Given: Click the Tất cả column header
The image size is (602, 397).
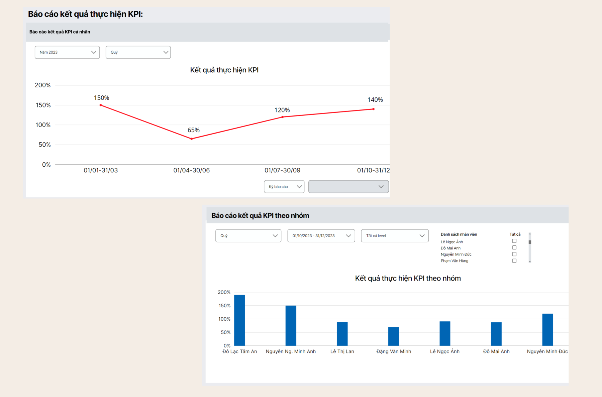Looking at the screenshot, I should pos(515,234).
